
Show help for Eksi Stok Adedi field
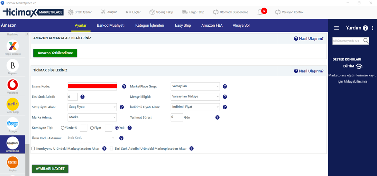[x=82, y=97]
